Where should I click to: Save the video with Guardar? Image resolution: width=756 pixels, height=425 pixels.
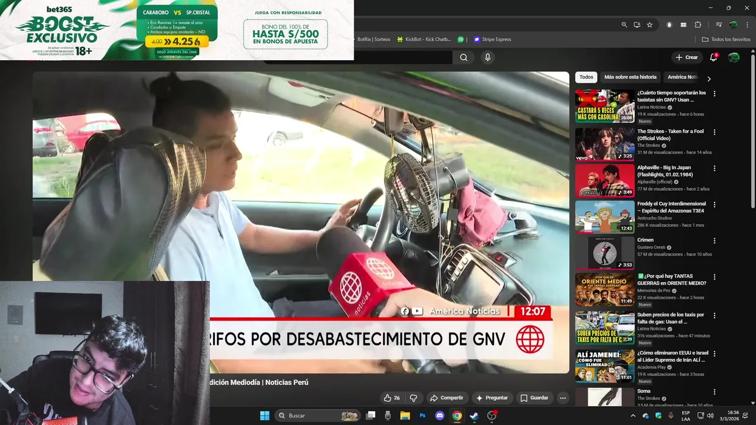[535, 398]
